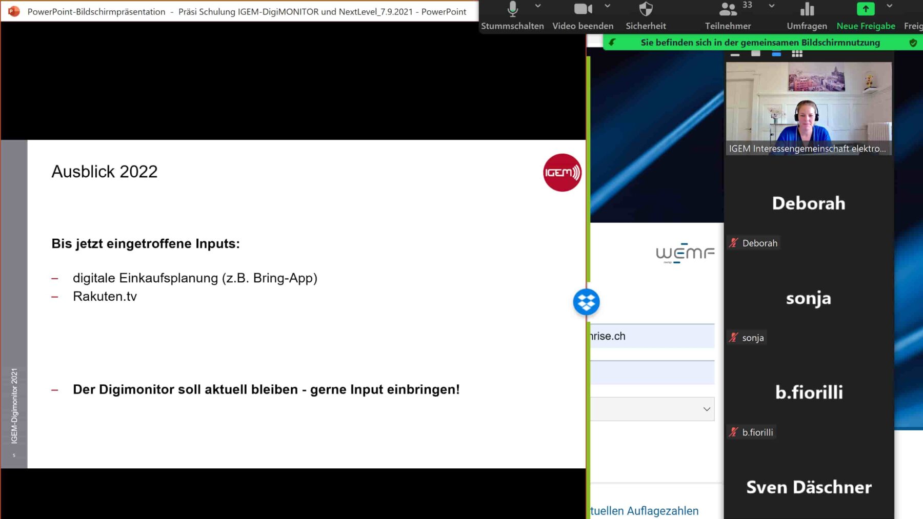Viewport: 923px width, 519px height.
Task: Minimize video panel to thin strip view
Action: tap(735, 54)
